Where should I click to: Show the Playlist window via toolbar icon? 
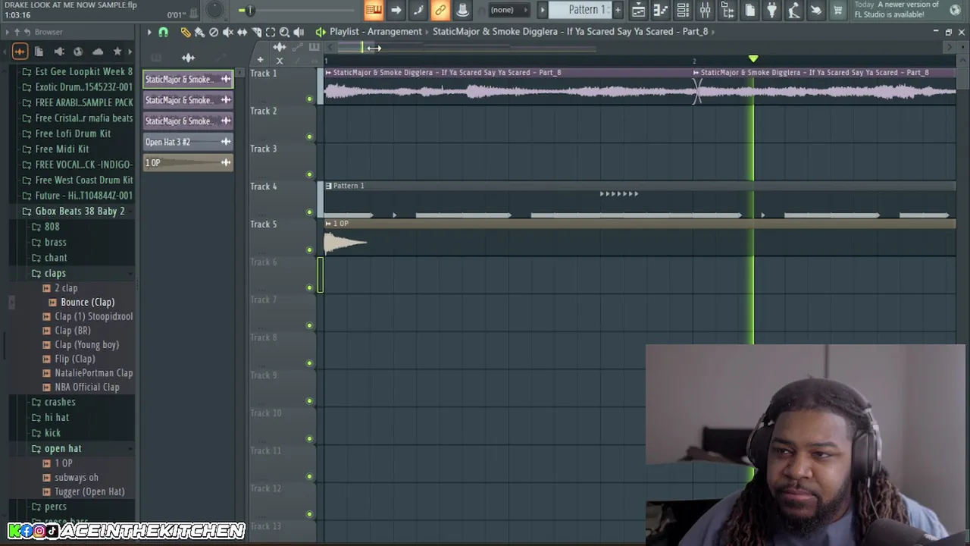click(639, 10)
